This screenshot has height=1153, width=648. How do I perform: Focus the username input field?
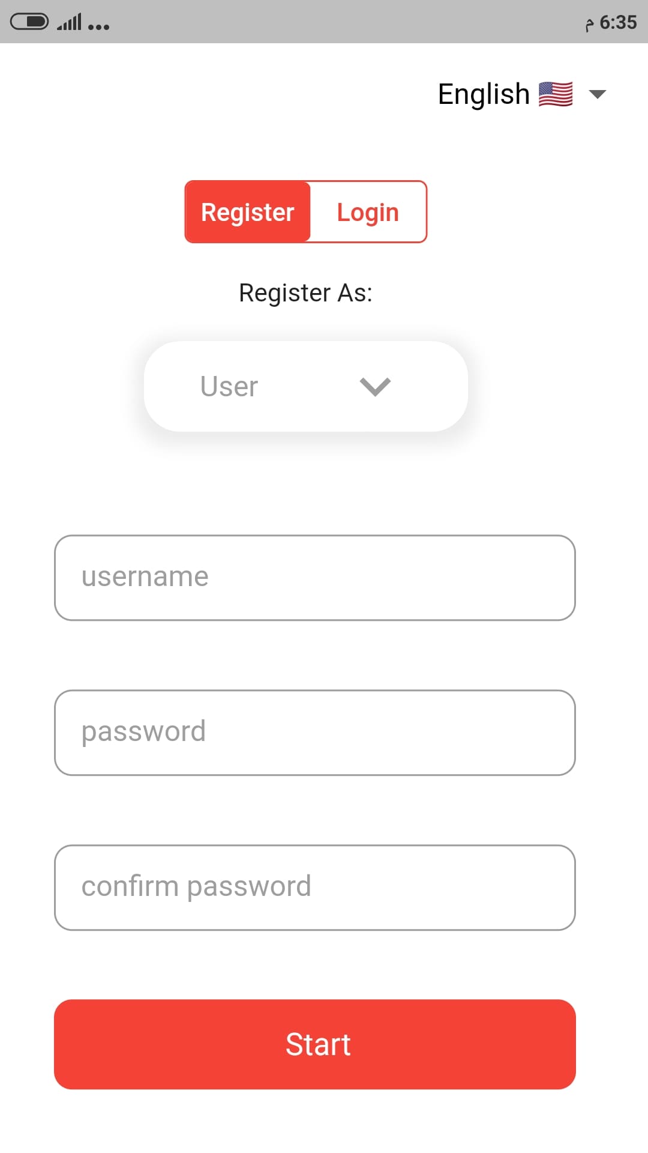(315, 578)
